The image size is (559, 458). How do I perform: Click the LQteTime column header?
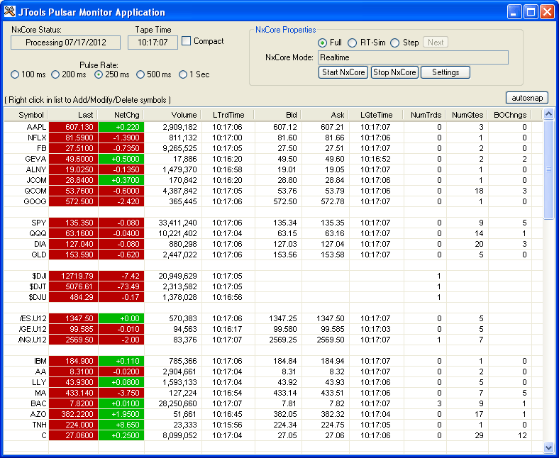[377, 115]
